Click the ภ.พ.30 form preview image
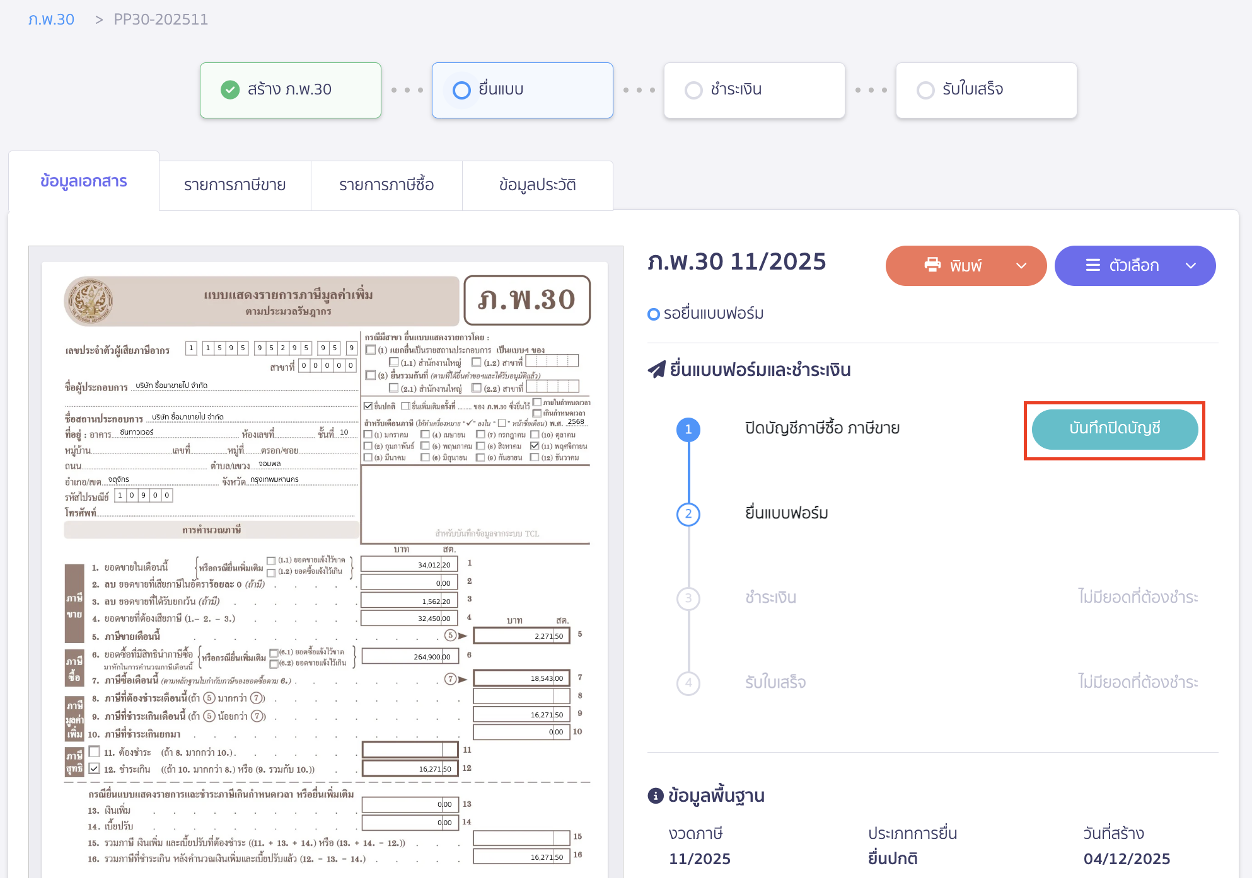This screenshot has height=878, width=1252. tap(325, 561)
